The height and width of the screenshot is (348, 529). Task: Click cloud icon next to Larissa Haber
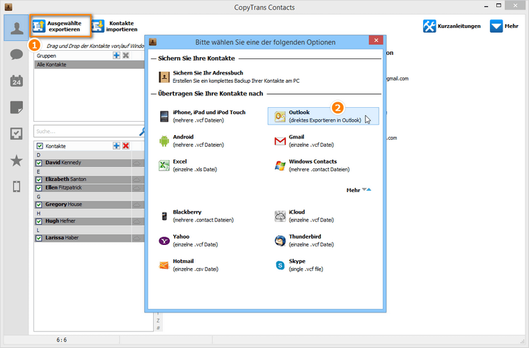pyautogui.click(x=136, y=238)
